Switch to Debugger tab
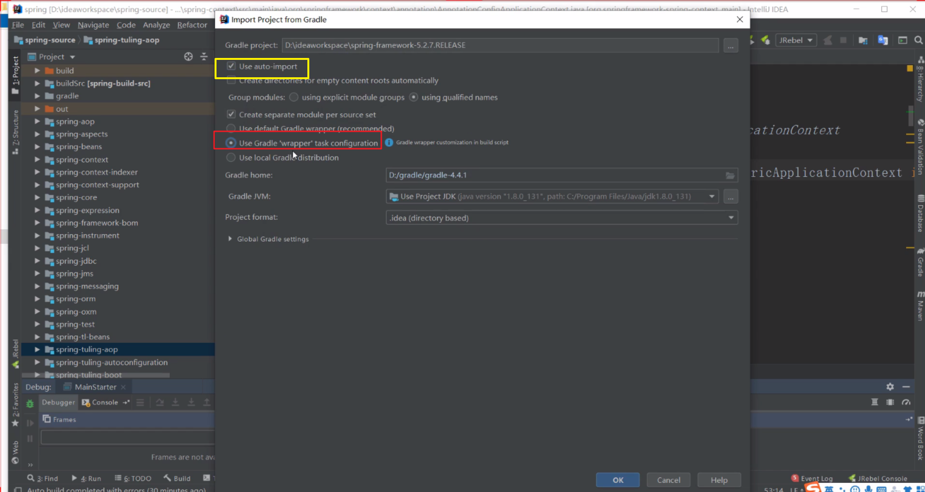Screen dimensions: 925x492 (58, 402)
